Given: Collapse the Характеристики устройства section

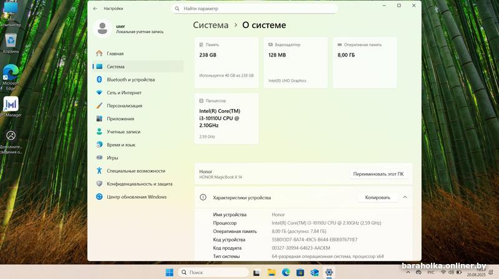Looking at the screenshot, I should (x=405, y=197).
